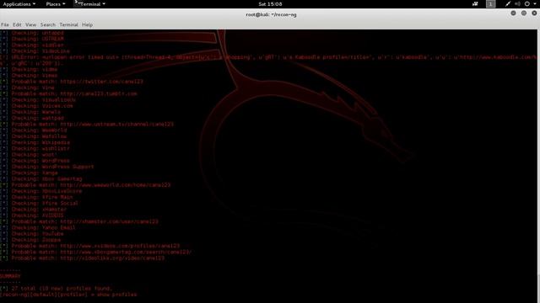The image size is (540, 303).
Task: Open the View menu
Action: pos(30,24)
